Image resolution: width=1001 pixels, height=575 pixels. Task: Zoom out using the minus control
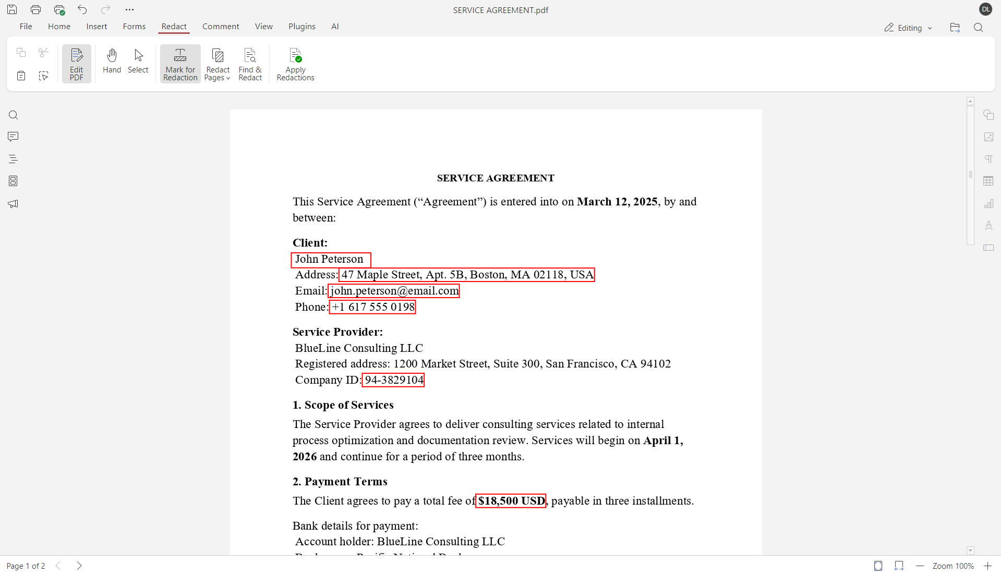coord(920,566)
